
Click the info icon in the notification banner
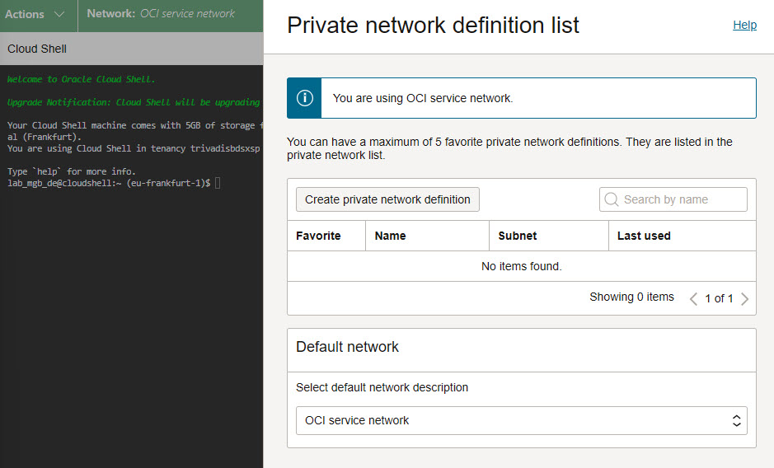pyautogui.click(x=304, y=98)
